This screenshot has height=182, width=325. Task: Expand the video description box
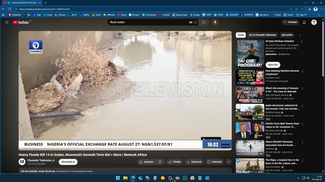click(125, 171)
